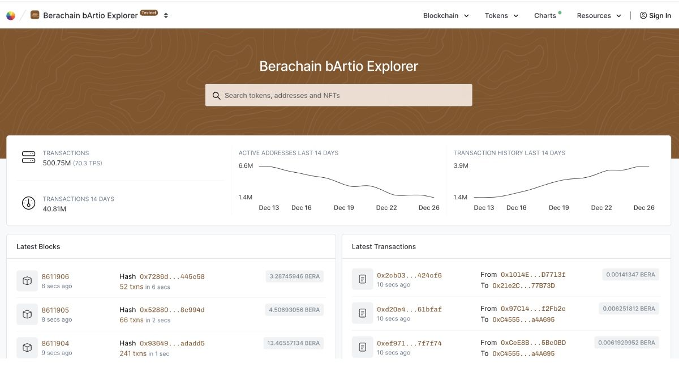The image size is (679, 380).
Task: Open block 8611905
Action: [x=55, y=310]
